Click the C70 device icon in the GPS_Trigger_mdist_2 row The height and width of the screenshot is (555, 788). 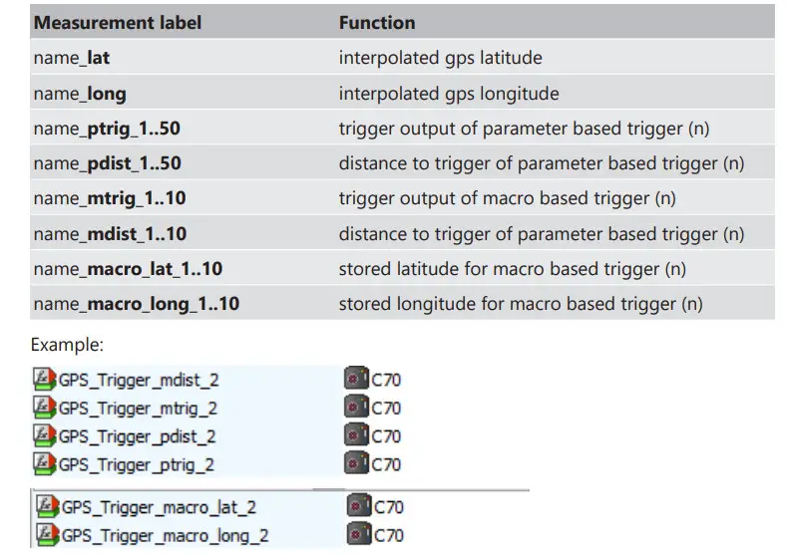pyautogui.click(x=356, y=380)
